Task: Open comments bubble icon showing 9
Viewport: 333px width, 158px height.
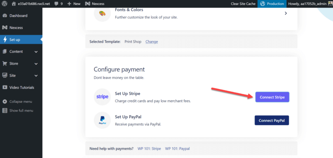Action: 56,4
